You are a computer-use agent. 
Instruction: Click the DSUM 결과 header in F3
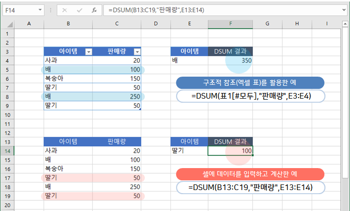point(230,52)
